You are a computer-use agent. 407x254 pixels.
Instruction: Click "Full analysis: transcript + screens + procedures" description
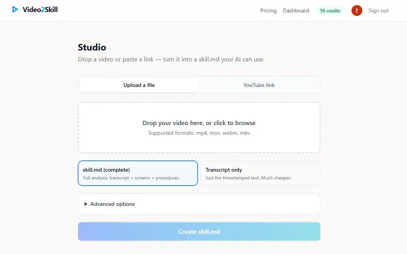131,178
